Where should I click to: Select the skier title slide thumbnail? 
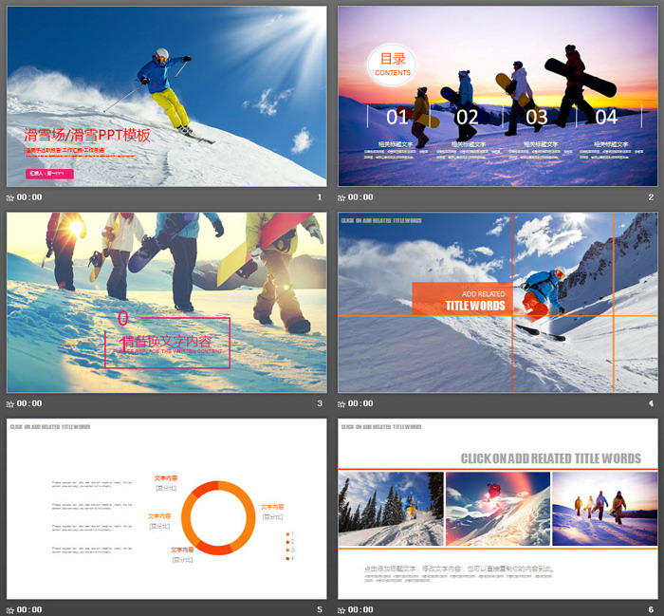pyautogui.click(x=166, y=96)
